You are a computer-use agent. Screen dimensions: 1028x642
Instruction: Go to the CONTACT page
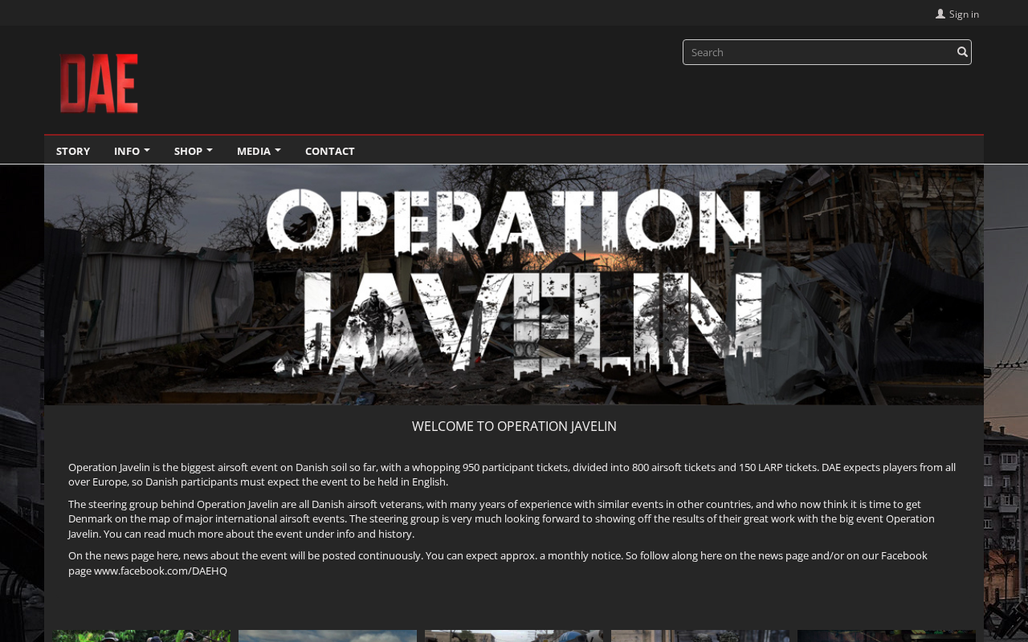(329, 151)
